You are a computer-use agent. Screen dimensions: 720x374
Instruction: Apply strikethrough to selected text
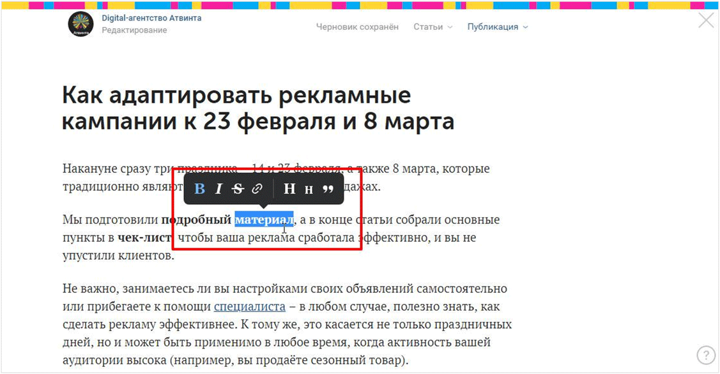tap(238, 189)
